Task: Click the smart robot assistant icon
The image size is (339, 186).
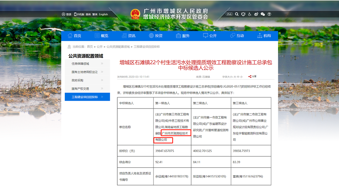Action: coord(243,14)
